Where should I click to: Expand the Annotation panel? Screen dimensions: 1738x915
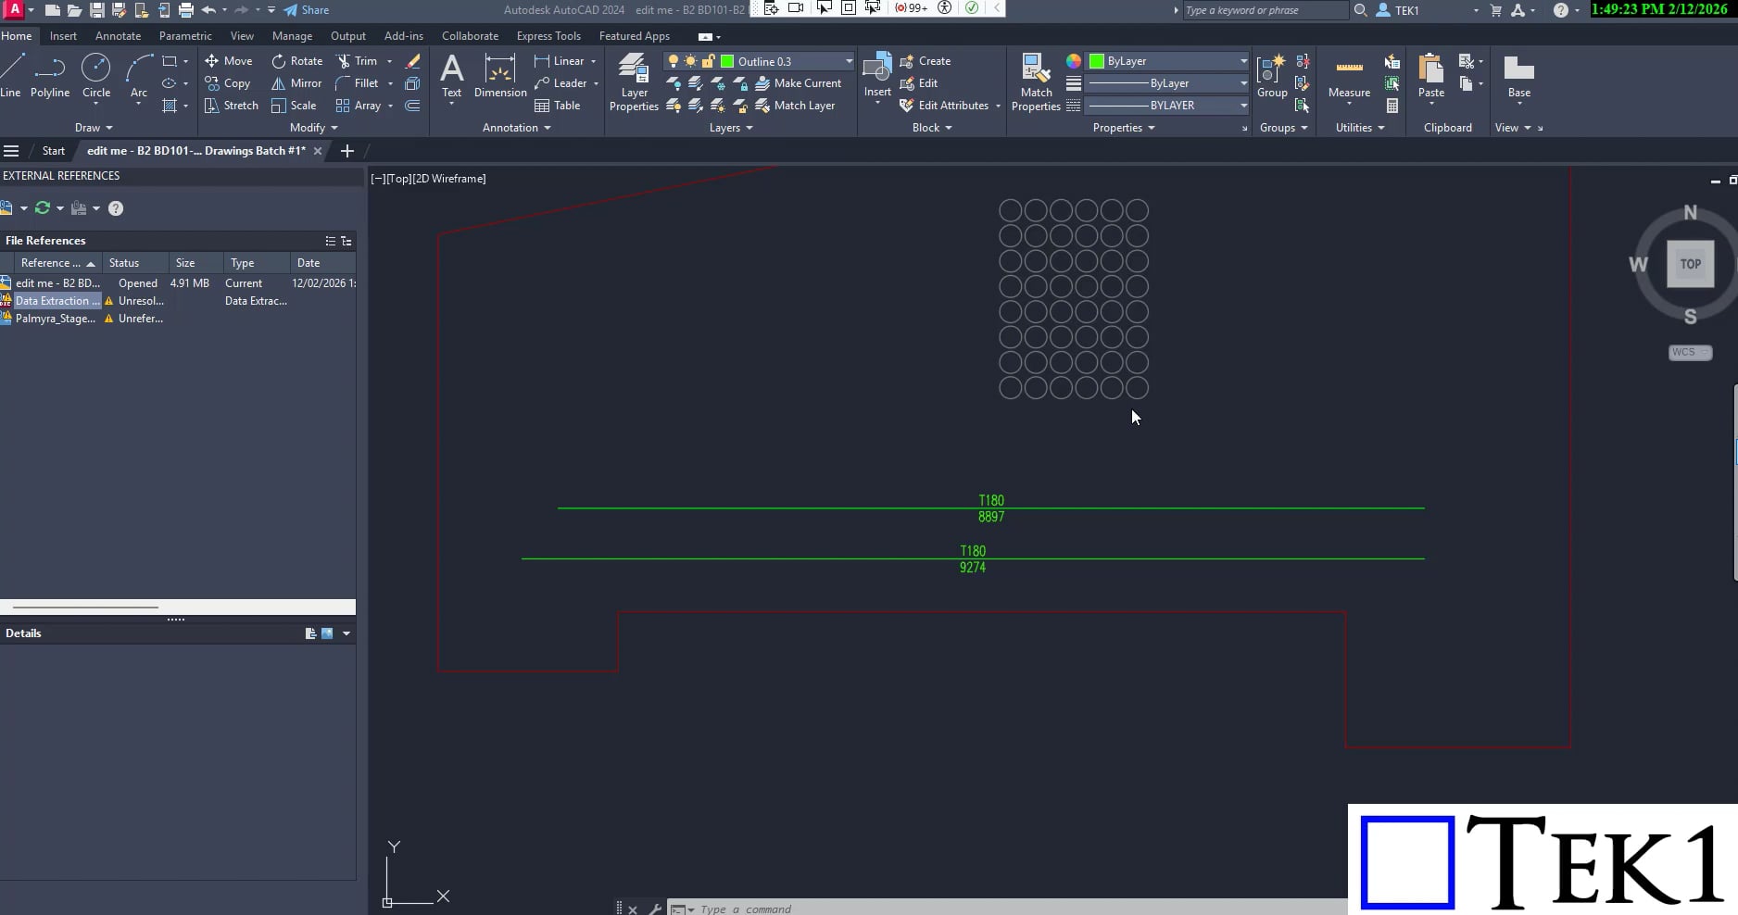point(517,128)
